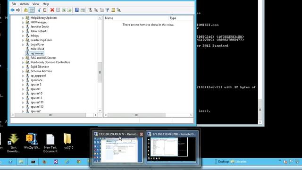This screenshot has height=170, width=302.
Task: Click the Visual Studio taskbar icon
Action: 56,161
